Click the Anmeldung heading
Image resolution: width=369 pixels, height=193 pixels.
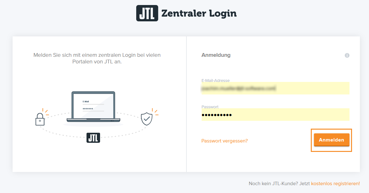click(216, 55)
